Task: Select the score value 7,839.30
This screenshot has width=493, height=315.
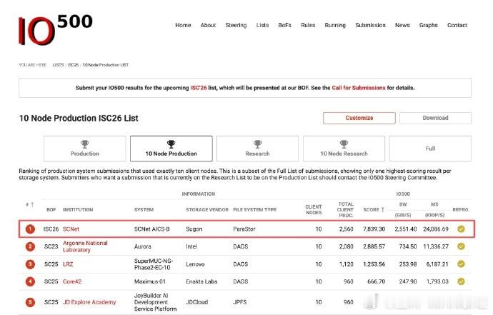Action: pyautogui.click(x=374, y=229)
